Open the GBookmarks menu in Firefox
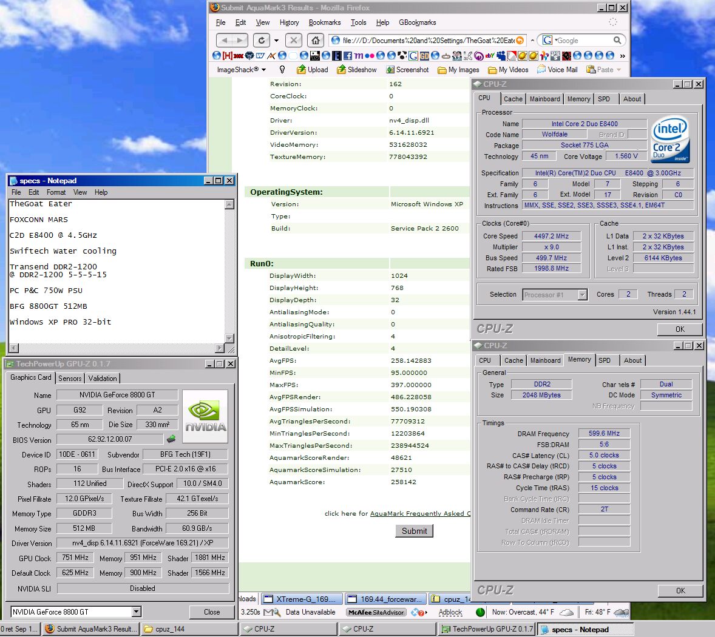This screenshot has width=715, height=637. coord(417,22)
